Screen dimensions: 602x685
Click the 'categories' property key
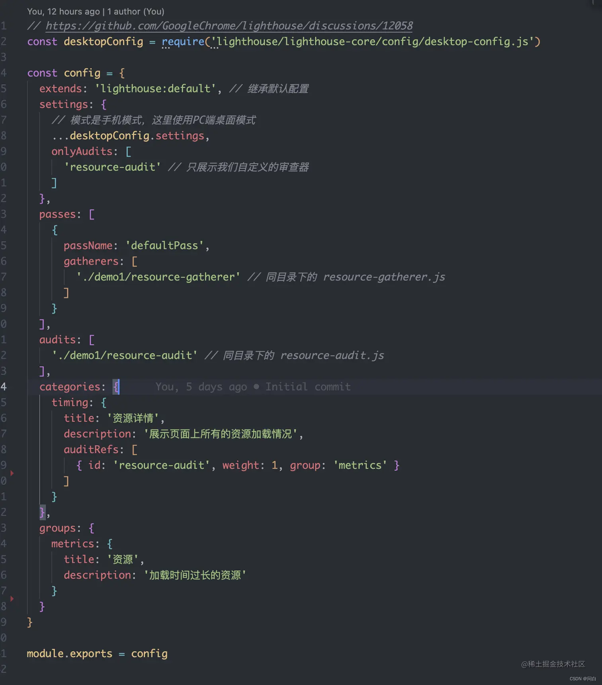click(x=70, y=387)
